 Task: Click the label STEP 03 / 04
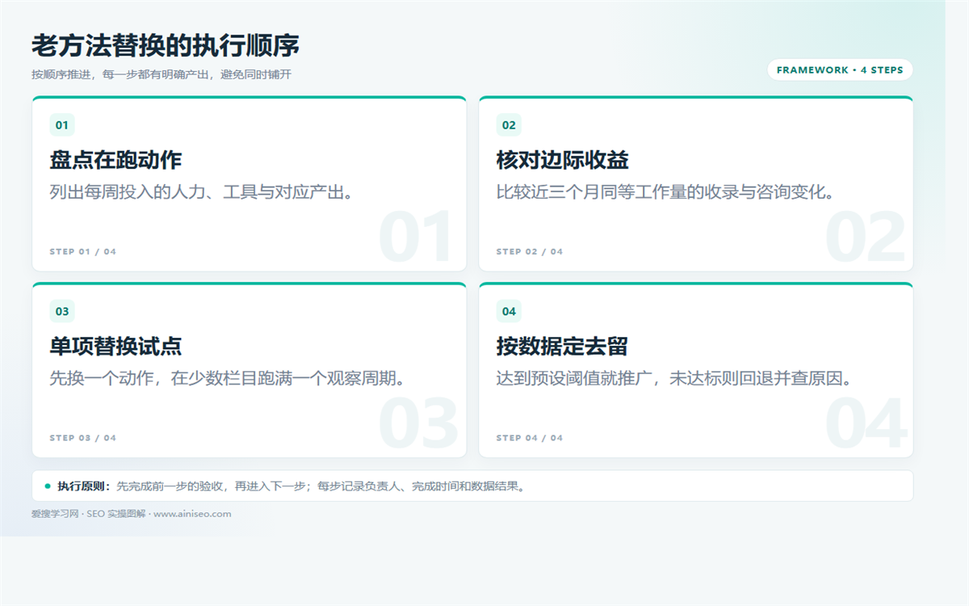click(x=83, y=439)
